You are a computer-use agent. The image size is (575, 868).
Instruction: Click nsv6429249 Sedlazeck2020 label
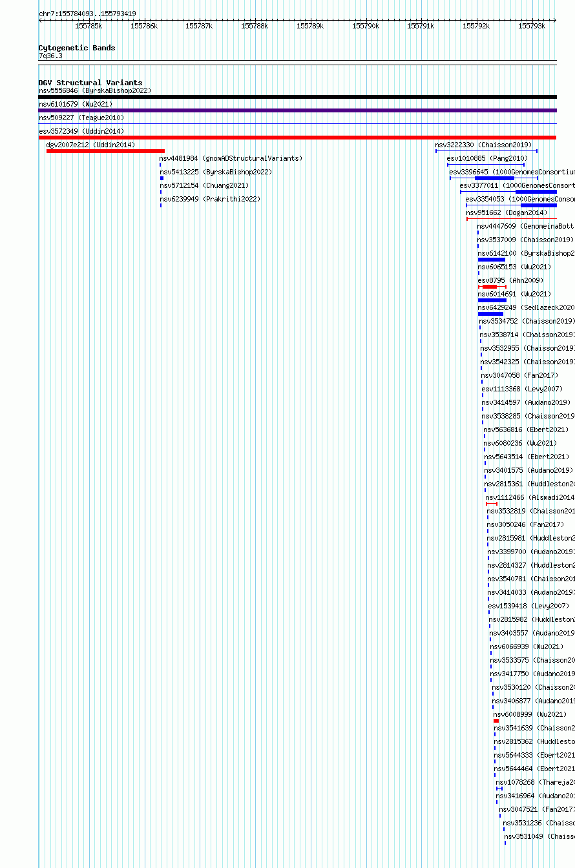pos(526,307)
